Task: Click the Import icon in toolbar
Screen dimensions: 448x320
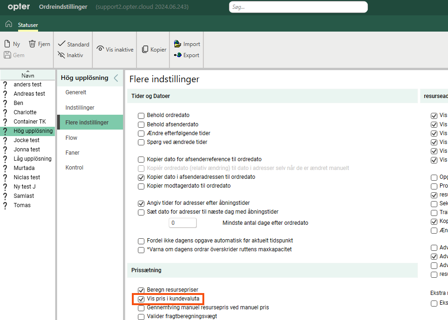Action: [x=177, y=44]
